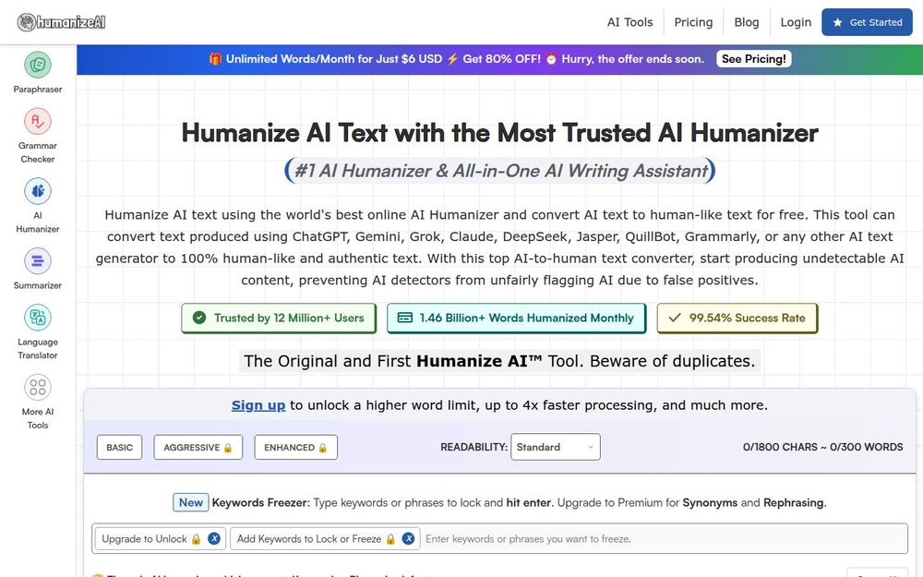The height and width of the screenshot is (577, 923).
Task: Remove the Add Keywords to Lock chip
Action: [408, 539]
